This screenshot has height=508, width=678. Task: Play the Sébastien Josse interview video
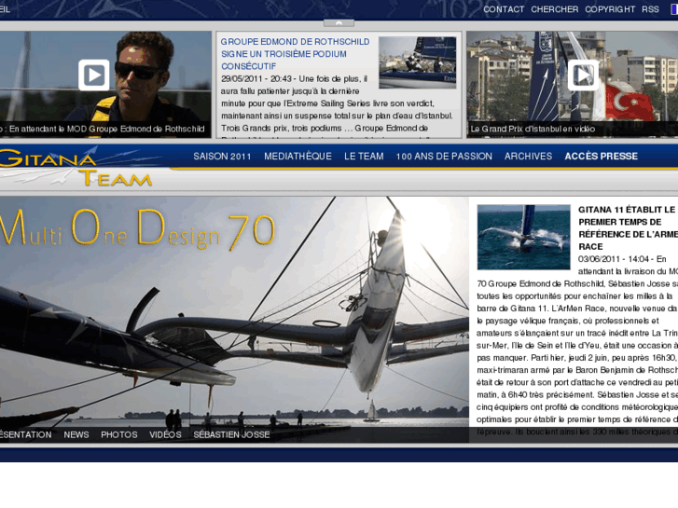point(94,76)
